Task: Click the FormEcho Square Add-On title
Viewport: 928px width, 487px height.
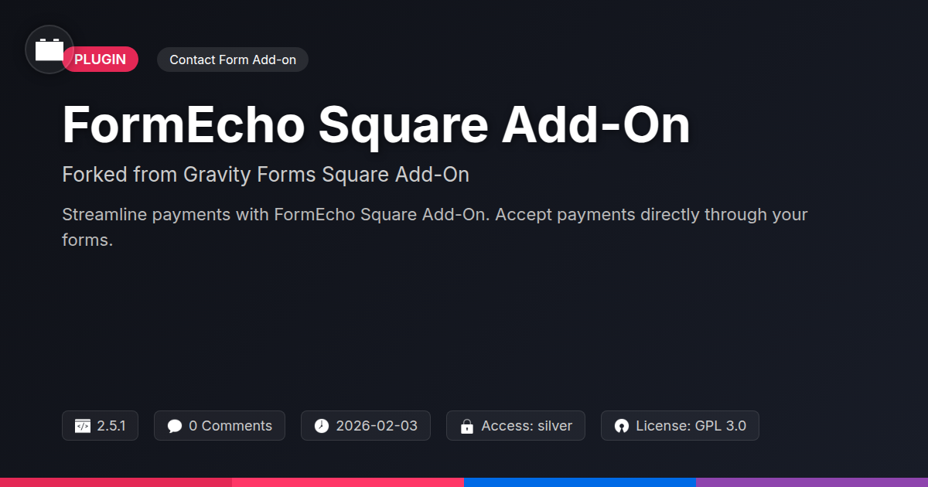Action: point(376,124)
